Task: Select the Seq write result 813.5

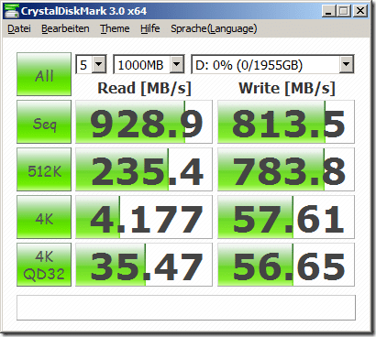Action: point(286,122)
